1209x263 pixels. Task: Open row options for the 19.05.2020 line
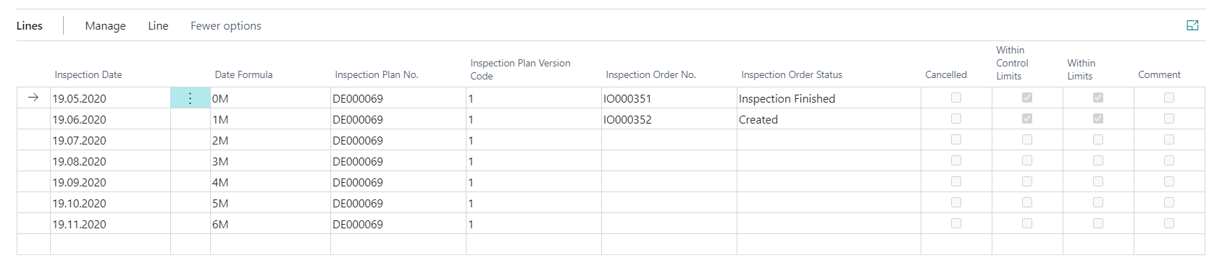pos(191,98)
